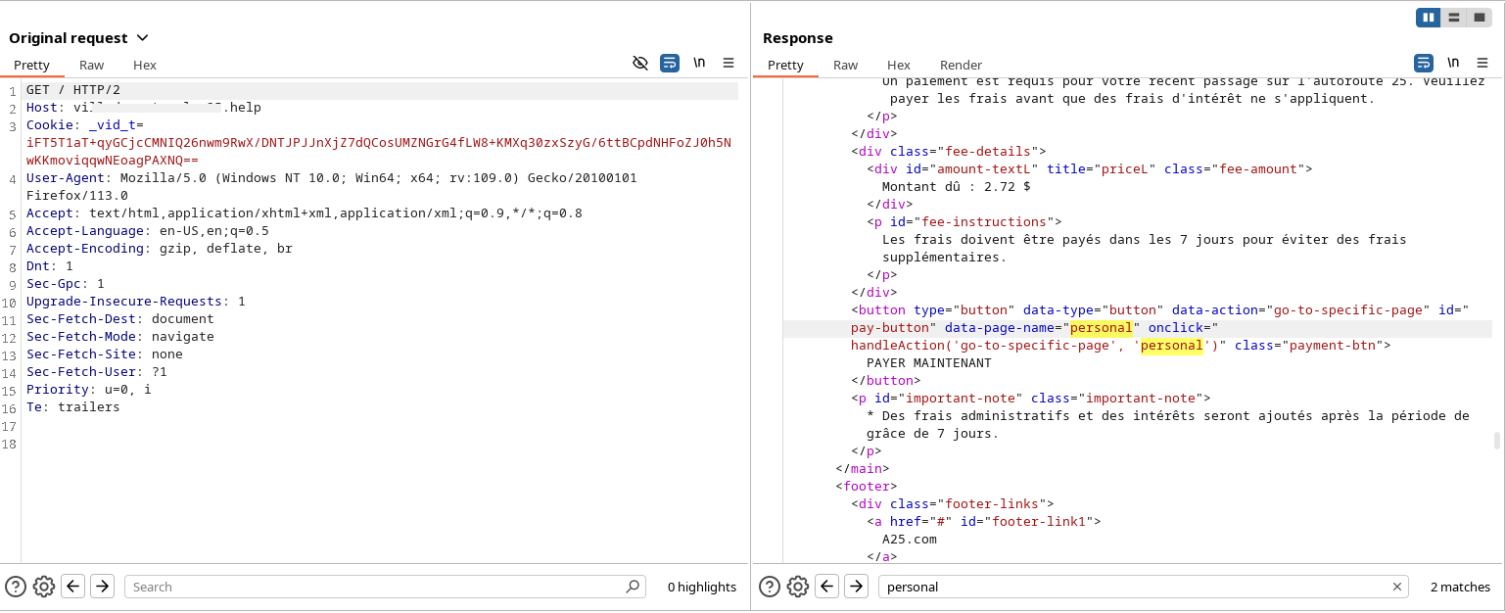Open the response panel hamburger menu
1505x613 pixels.
[x=1482, y=63]
